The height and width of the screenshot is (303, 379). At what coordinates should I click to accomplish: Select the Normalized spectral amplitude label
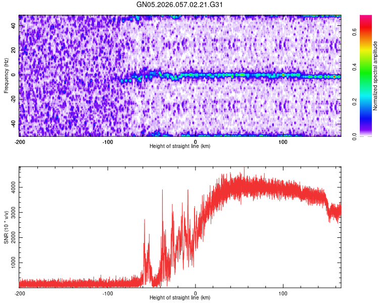point(375,76)
